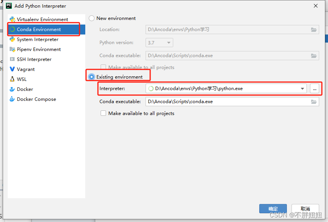Viewport: 328px width, 222px height.
Task: Click the System Interpreter python icon
Action: click(12, 39)
